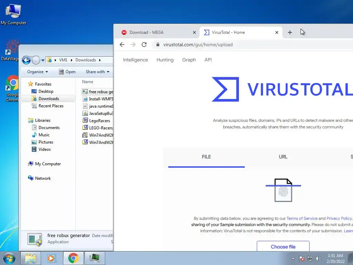Open Windows Media Player from taskbar
The image size is (353, 265).
(x=52, y=258)
